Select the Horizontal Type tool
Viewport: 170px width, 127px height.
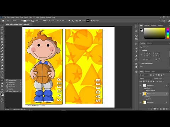[2, 74]
